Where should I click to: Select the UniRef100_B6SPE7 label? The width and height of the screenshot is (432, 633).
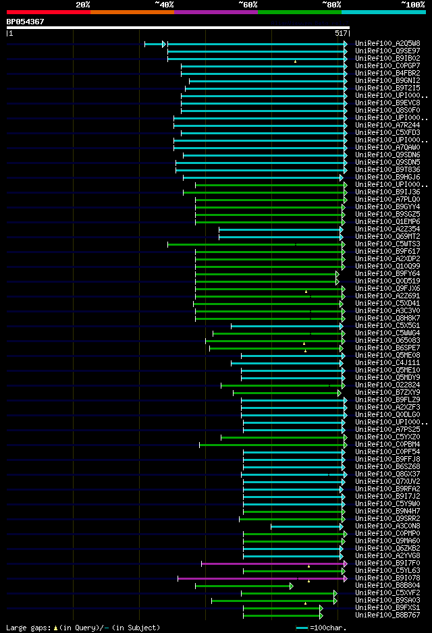pos(387,348)
